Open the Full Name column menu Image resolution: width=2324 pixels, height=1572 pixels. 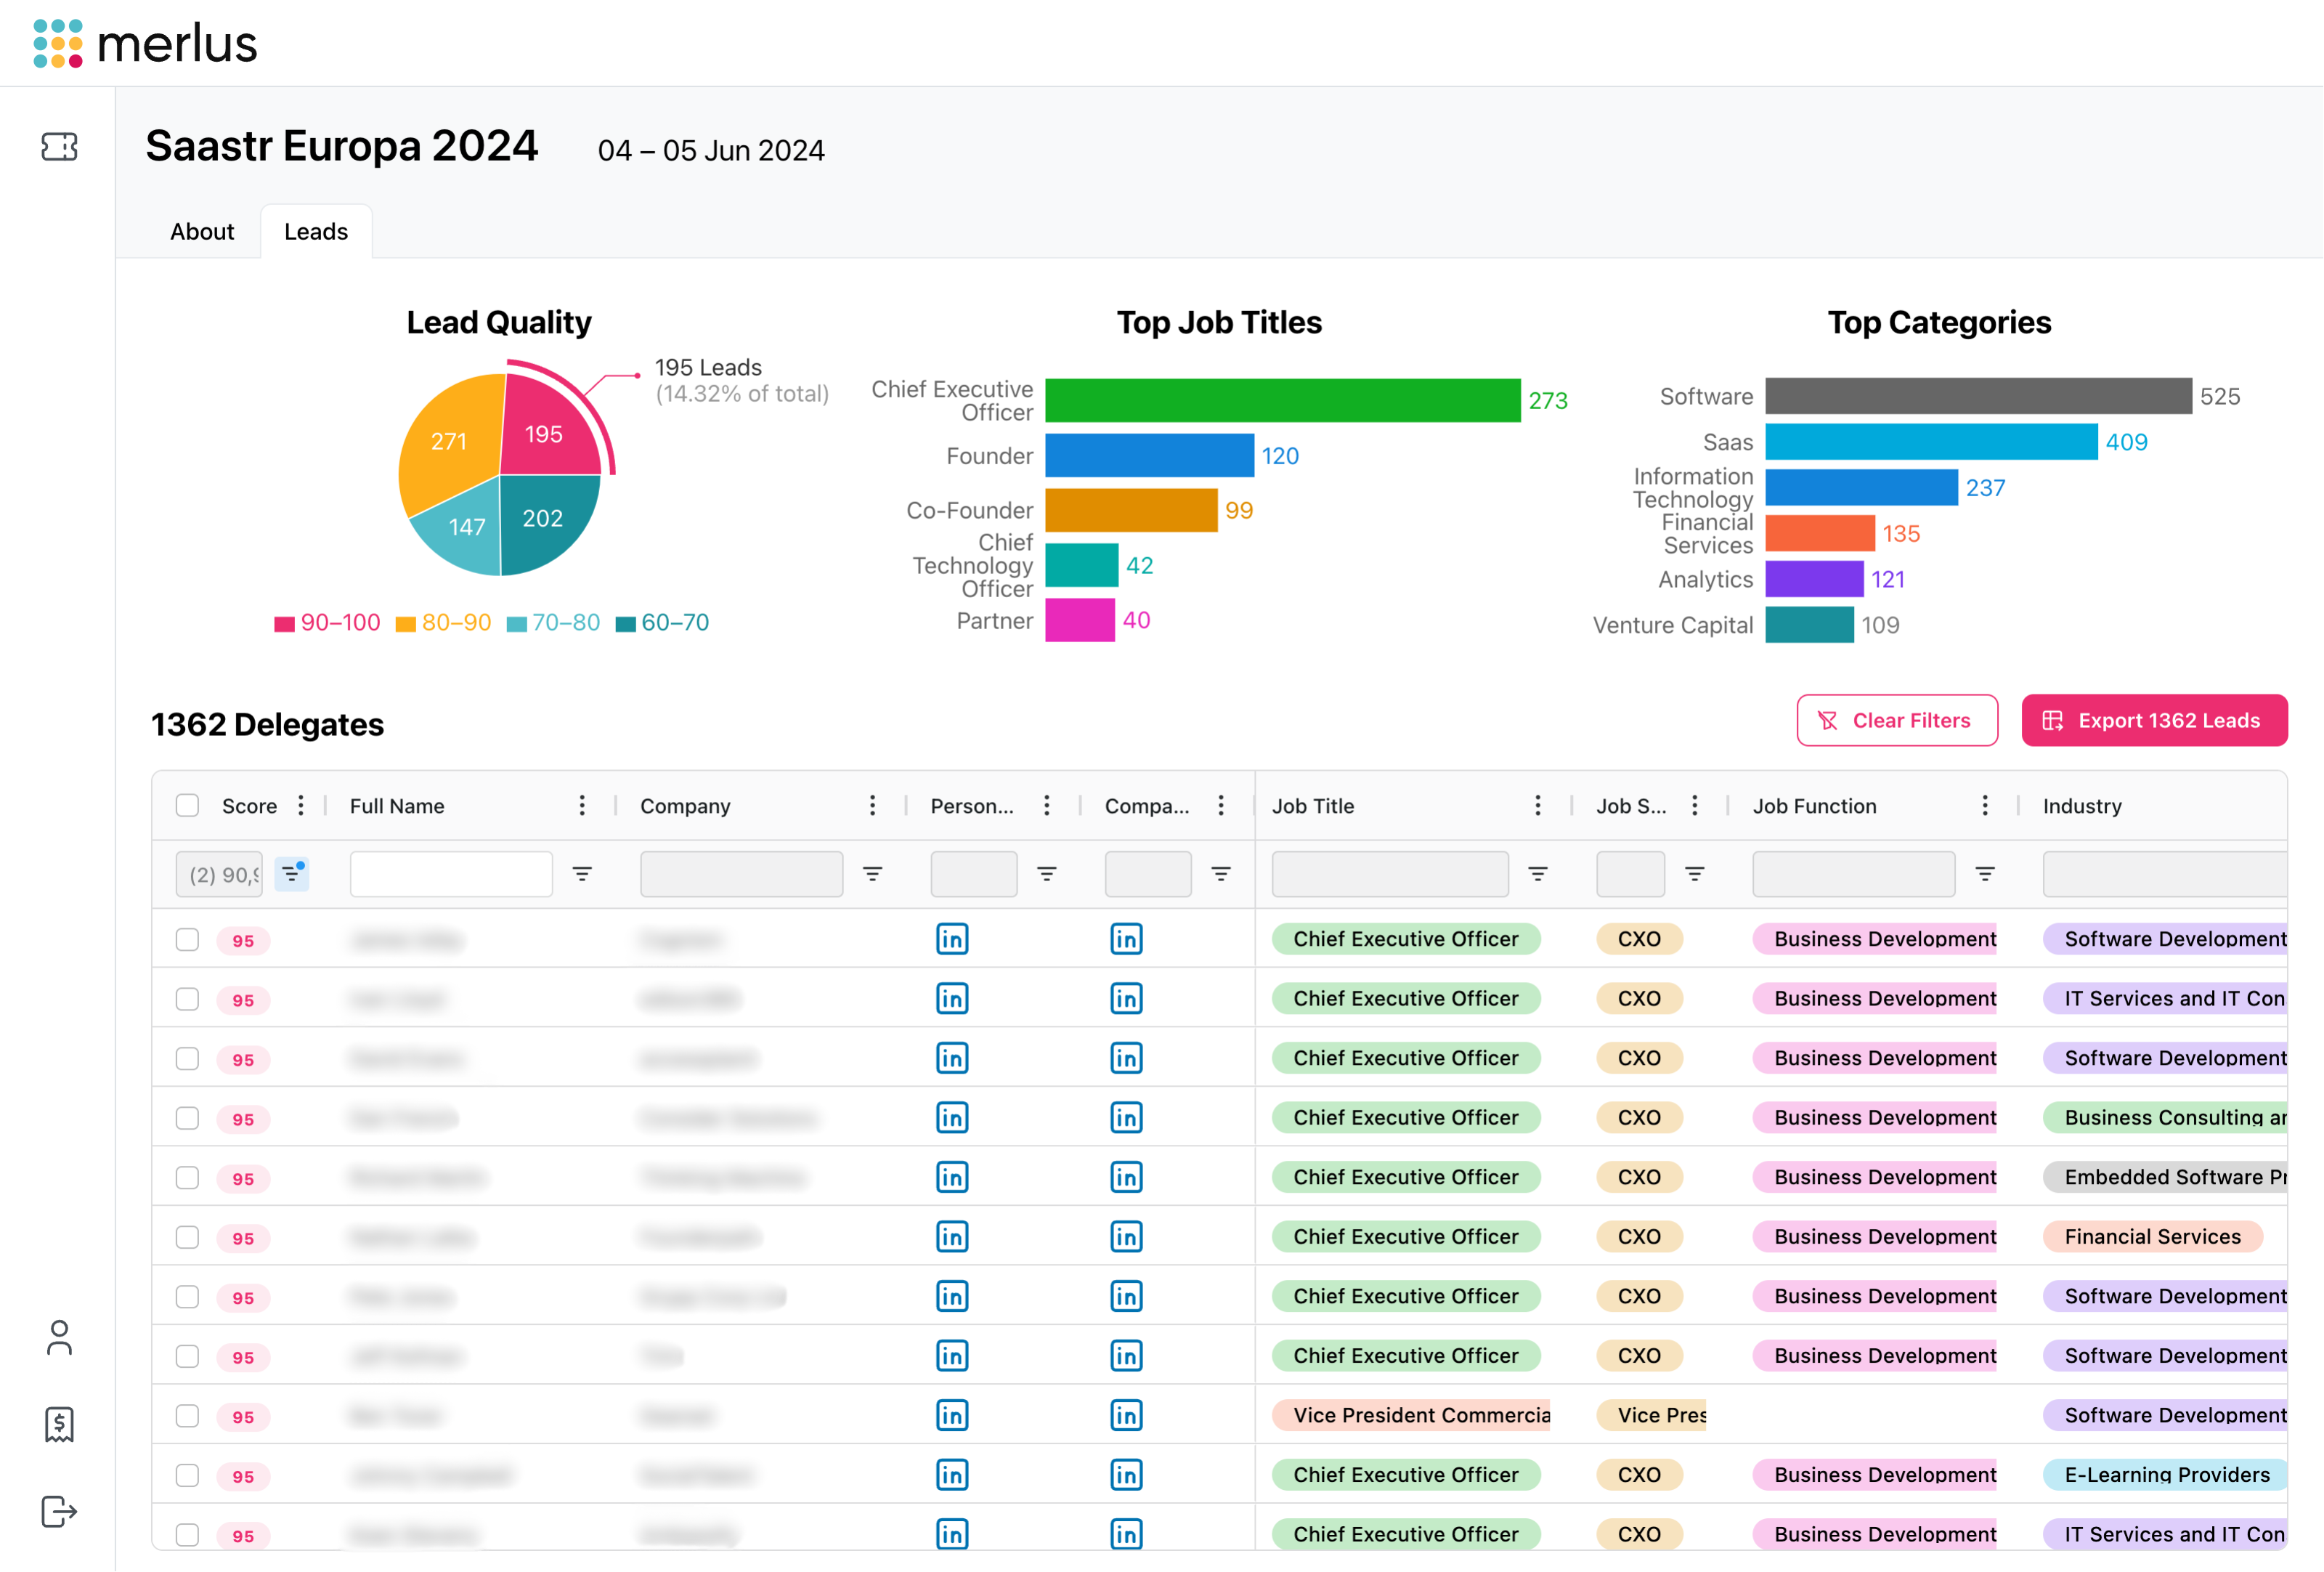tap(582, 806)
